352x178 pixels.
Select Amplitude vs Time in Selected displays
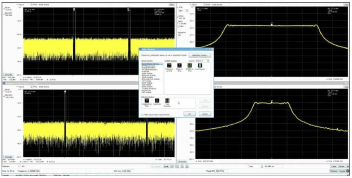[147, 101]
